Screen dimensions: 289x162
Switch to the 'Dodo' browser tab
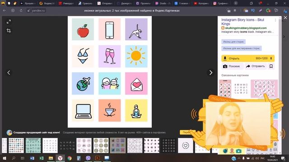click(163, 3)
